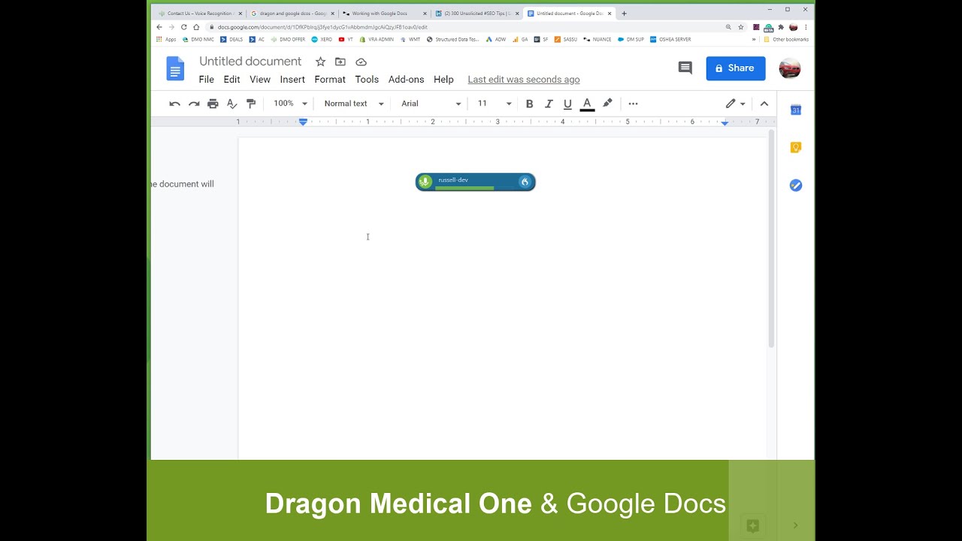Open the Help menu

[x=443, y=80]
